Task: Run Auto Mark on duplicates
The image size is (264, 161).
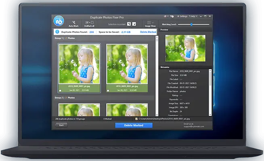Action: click(73, 24)
